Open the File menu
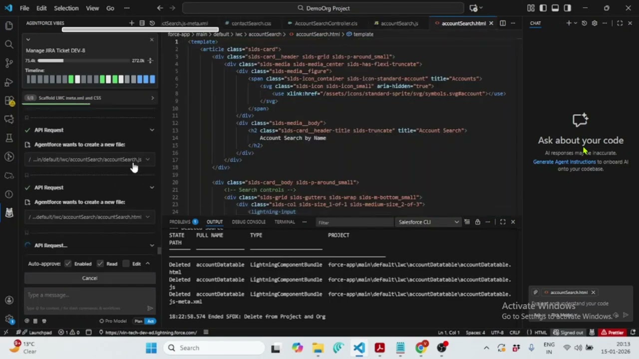This screenshot has width=639, height=359. pyautogui.click(x=24, y=8)
